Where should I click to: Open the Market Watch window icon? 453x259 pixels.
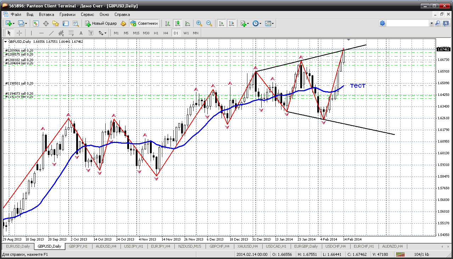(x=36, y=23)
